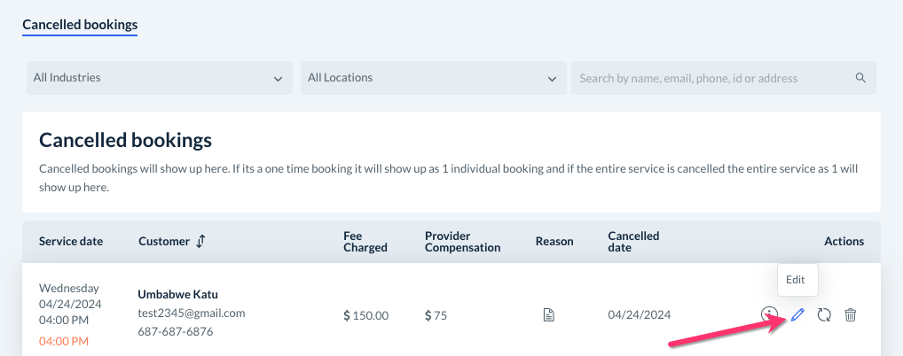Click the All Locations chevron arrow

[552, 79]
